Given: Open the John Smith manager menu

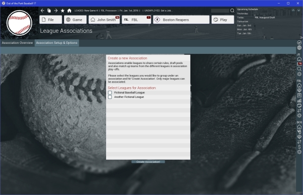Looking at the screenshot, I should coord(104,20).
